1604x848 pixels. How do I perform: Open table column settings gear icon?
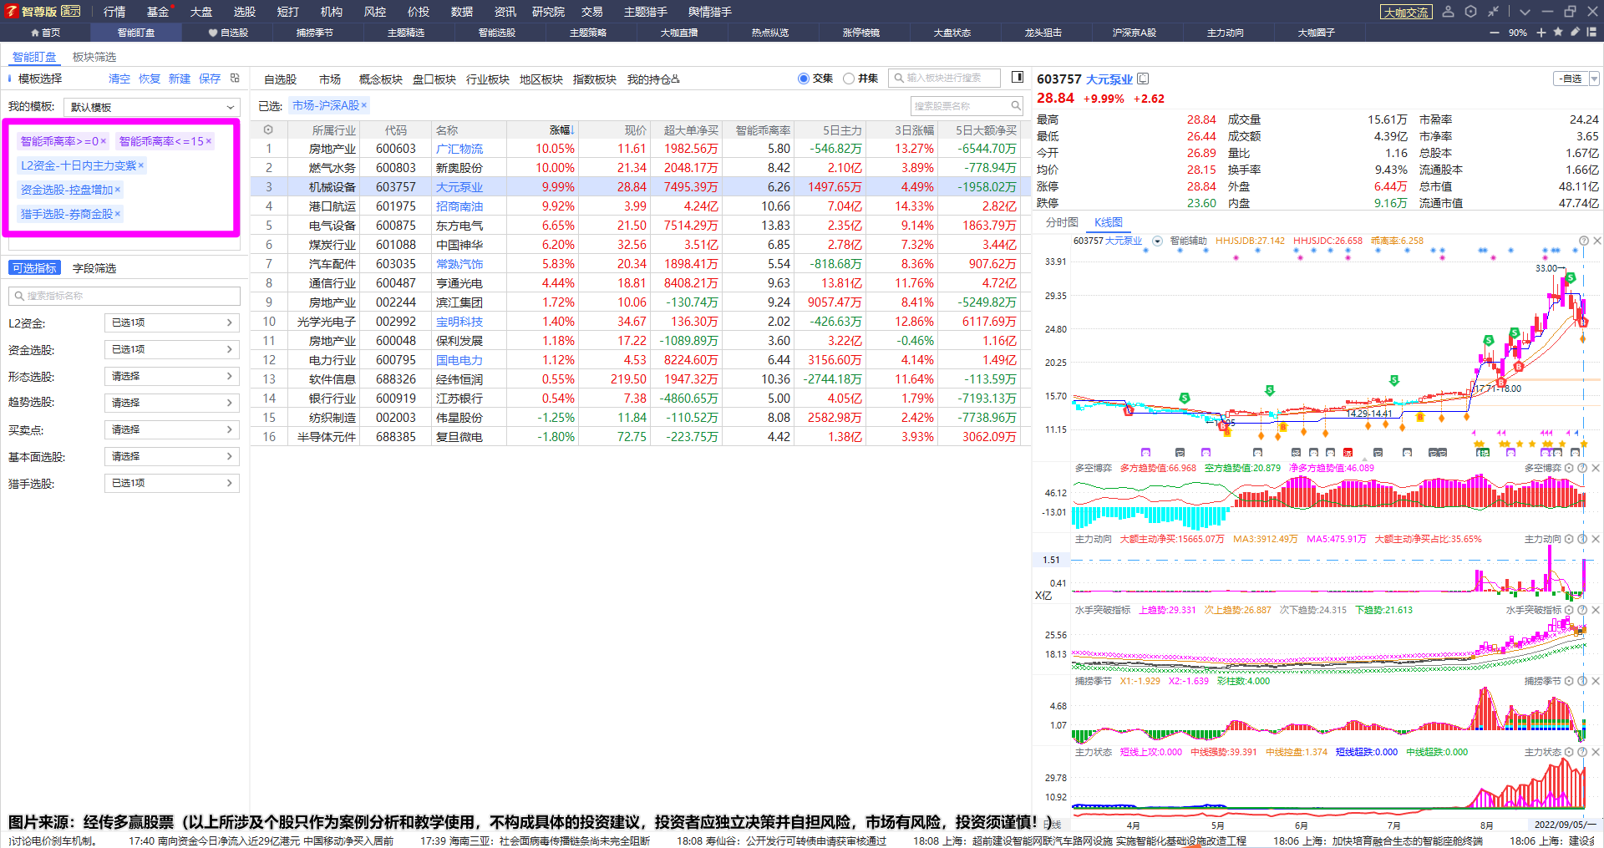coord(268,130)
